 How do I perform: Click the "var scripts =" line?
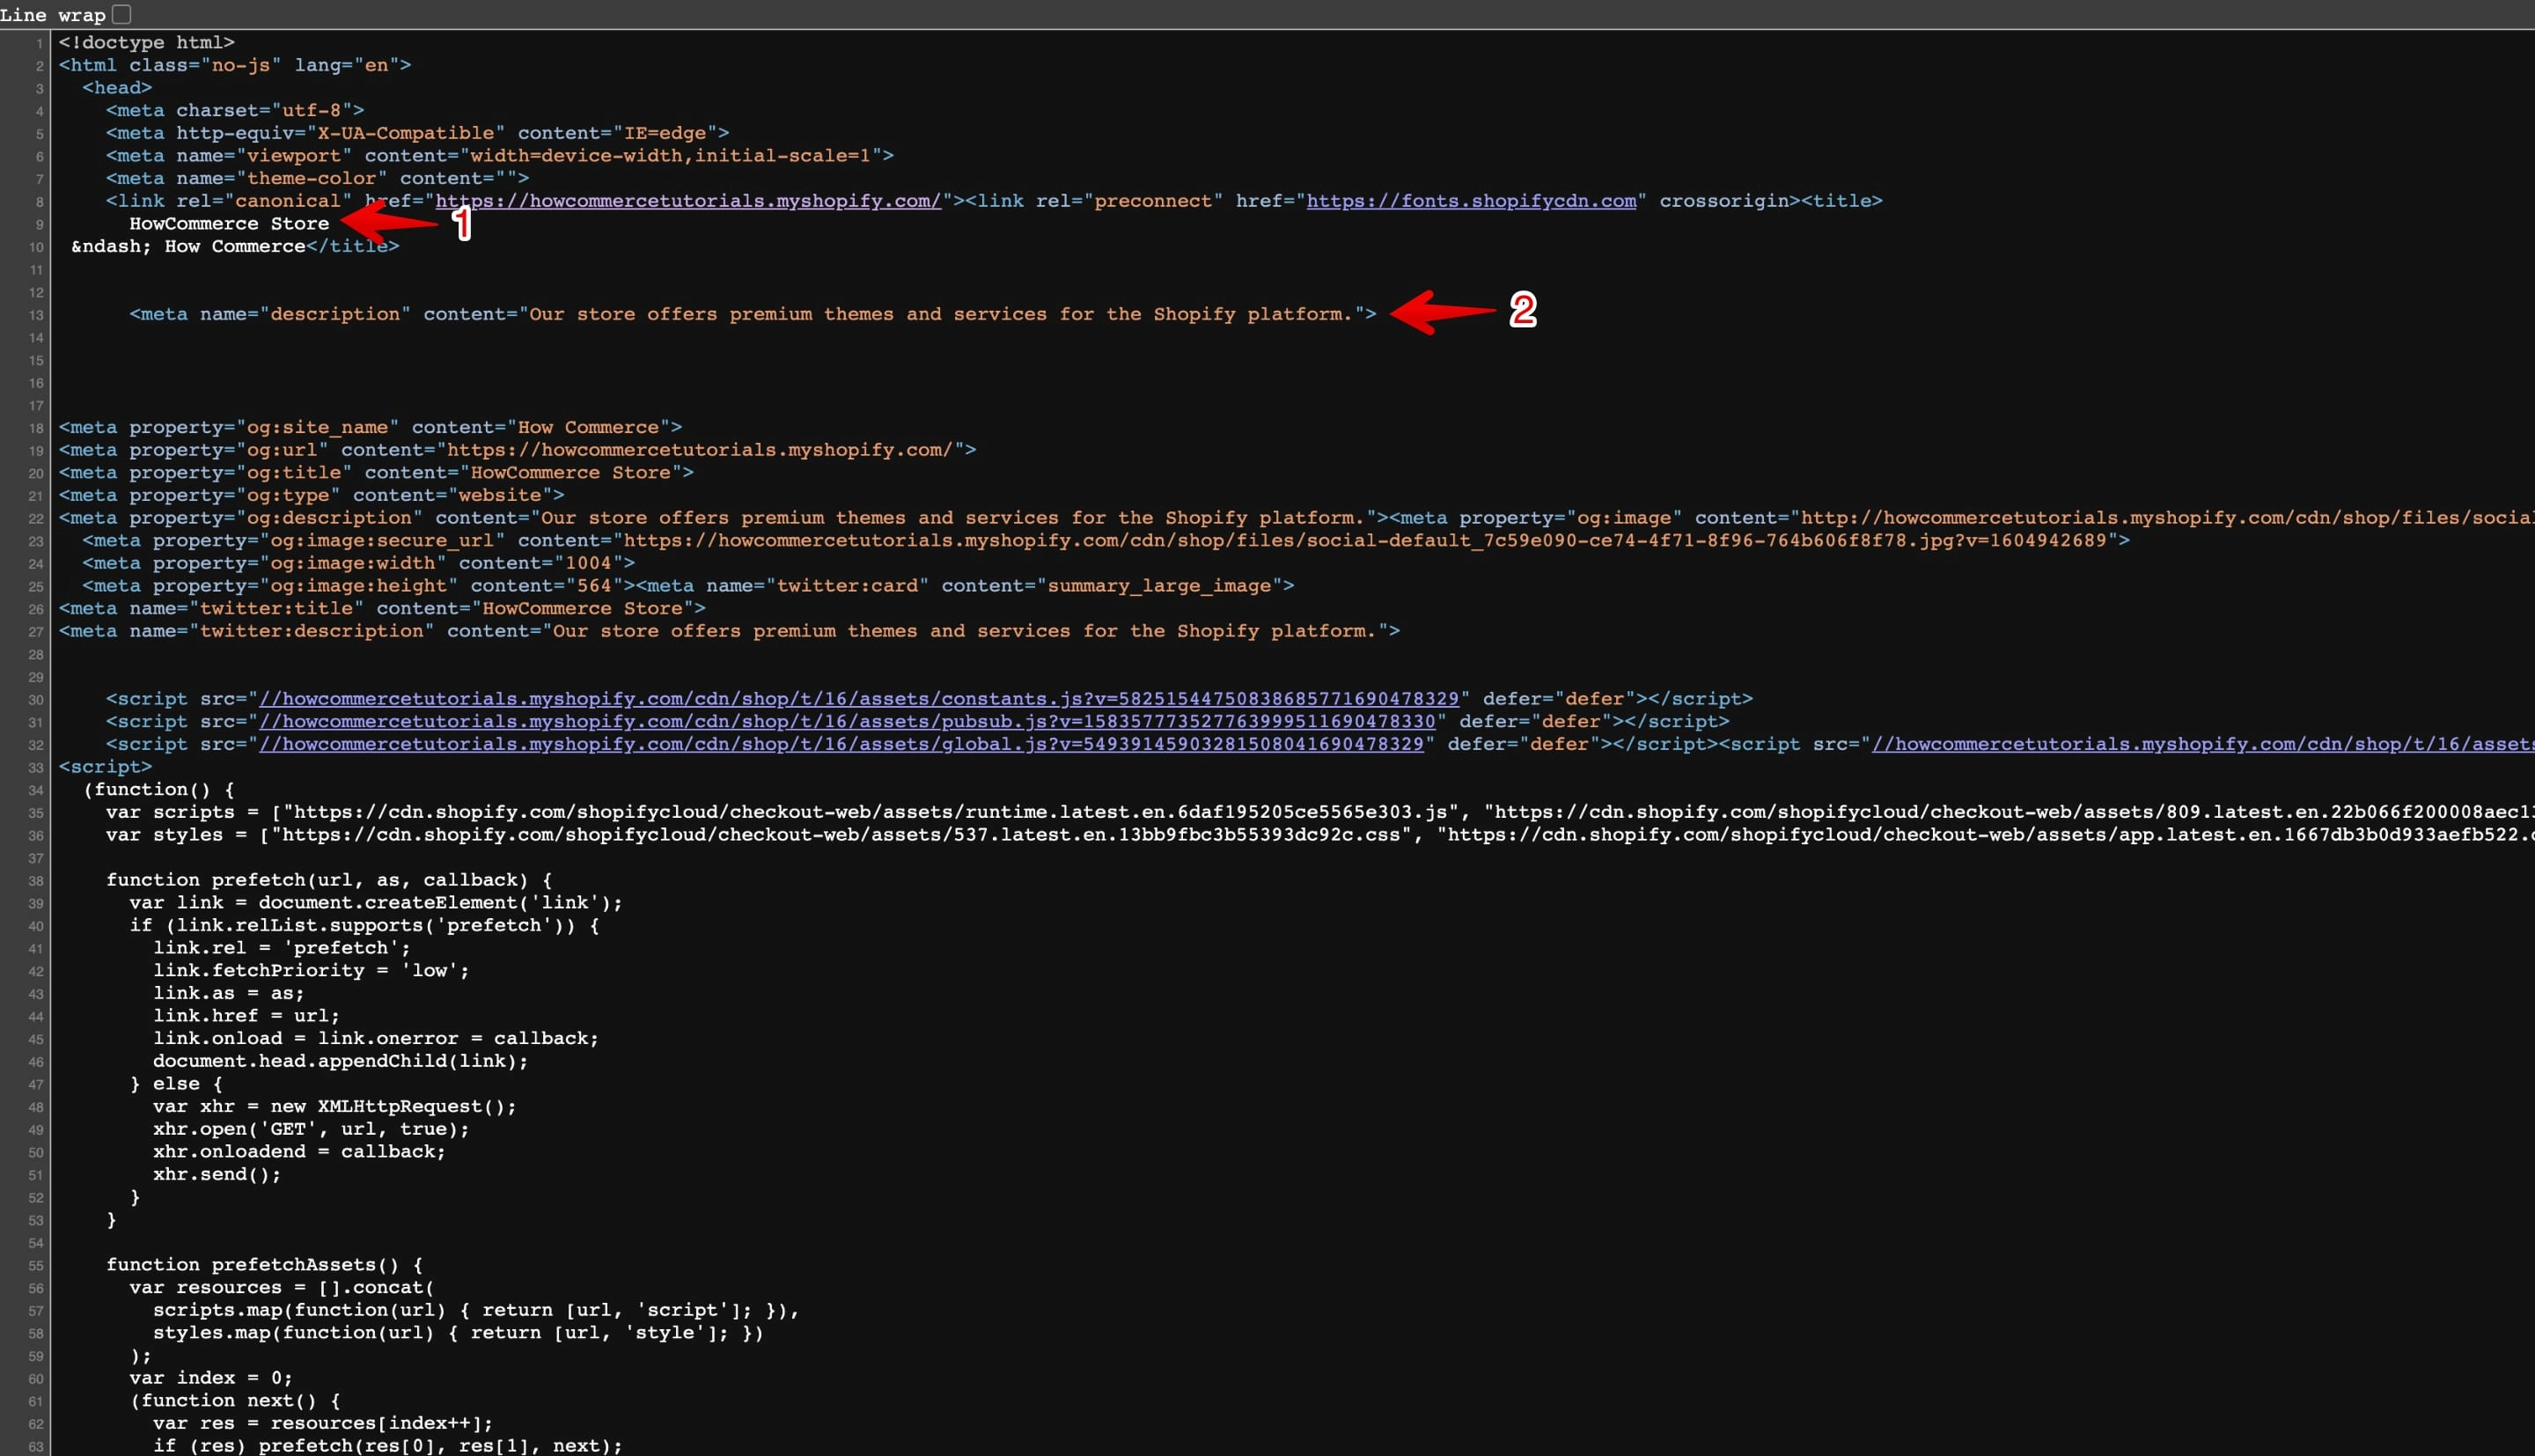(1319, 812)
